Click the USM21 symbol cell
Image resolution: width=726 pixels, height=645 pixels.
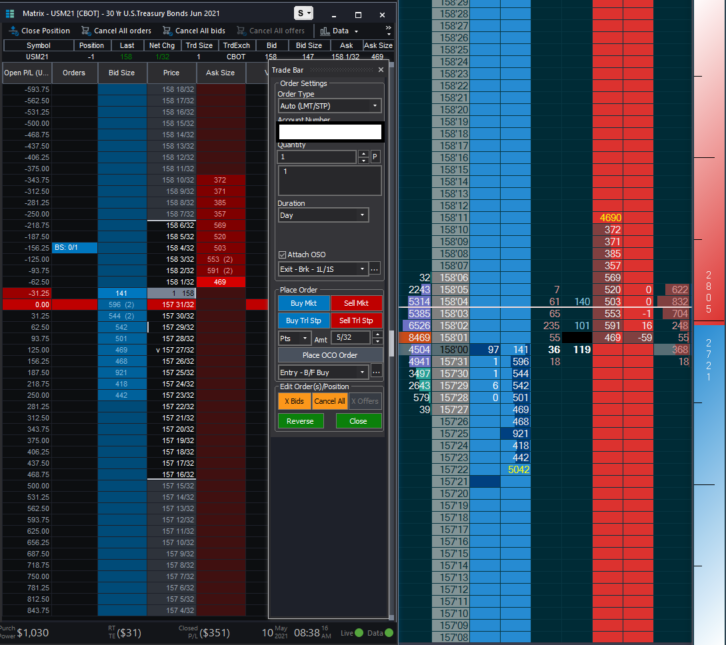[x=37, y=57]
